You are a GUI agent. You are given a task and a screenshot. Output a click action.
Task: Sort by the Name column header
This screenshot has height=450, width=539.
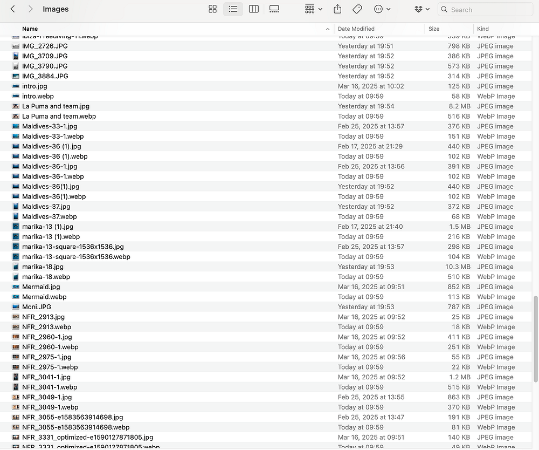[x=30, y=29]
